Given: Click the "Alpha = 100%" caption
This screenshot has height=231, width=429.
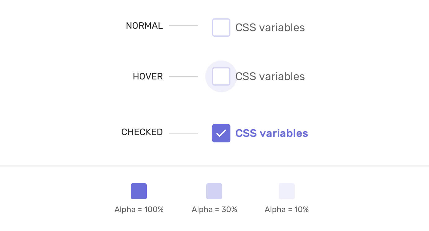Looking at the screenshot, I should (x=139, y=210).
